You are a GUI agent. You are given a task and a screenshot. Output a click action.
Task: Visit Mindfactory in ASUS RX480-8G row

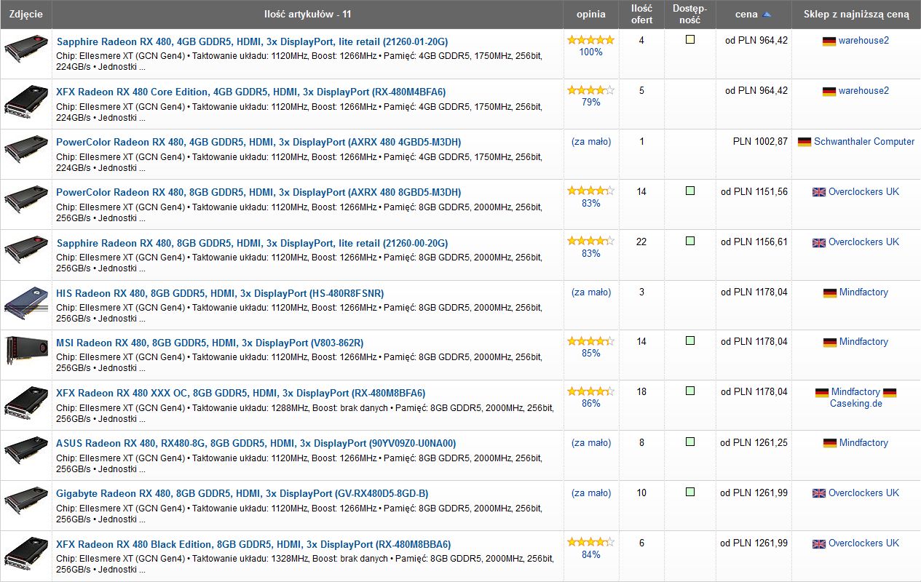863,443
